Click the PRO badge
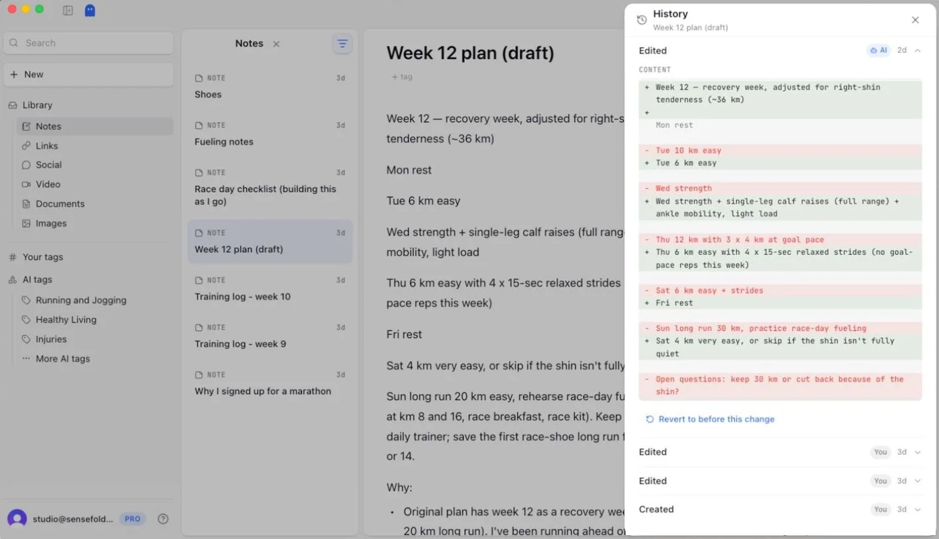The width and height of the screenshot is (939, 539). pyautogui.click(x=132, y=519)
